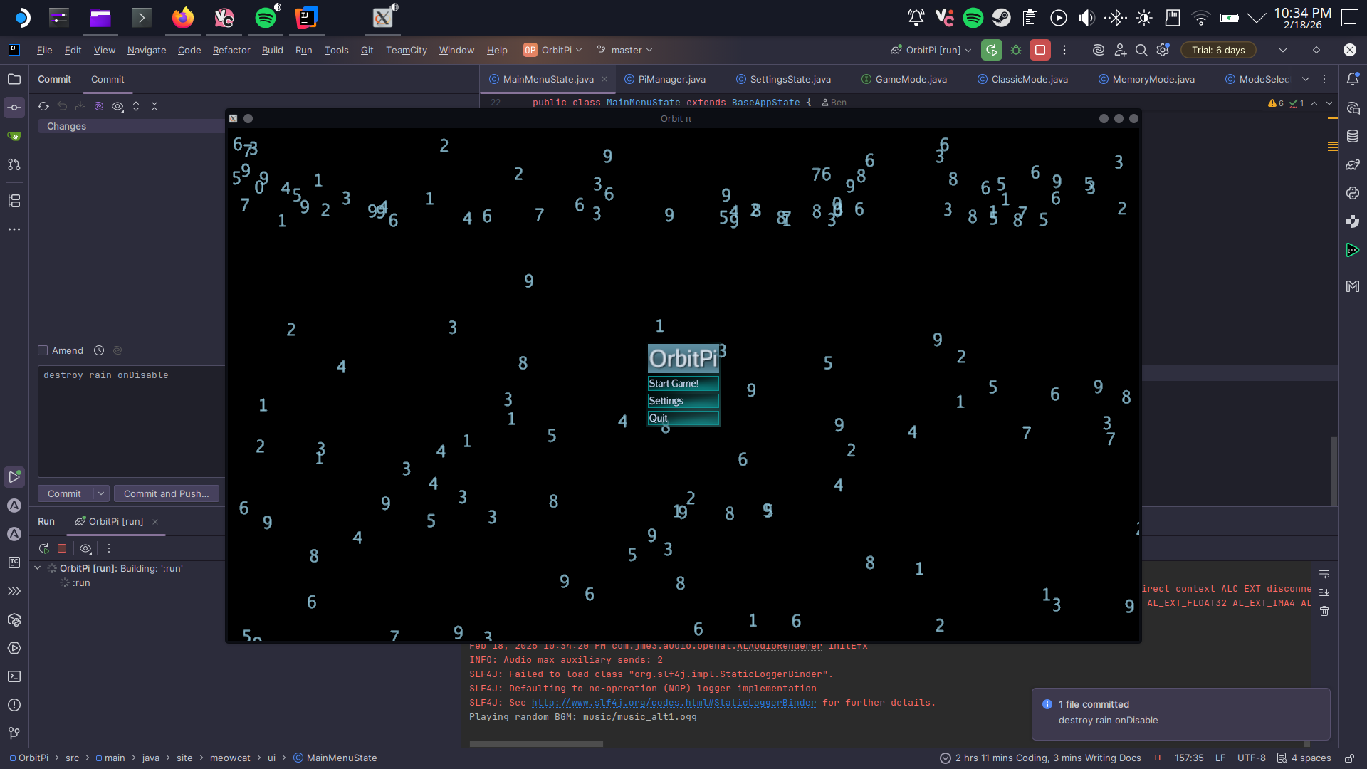
Task: Click the Commit and Push button
Action: (x=166, y=493)
